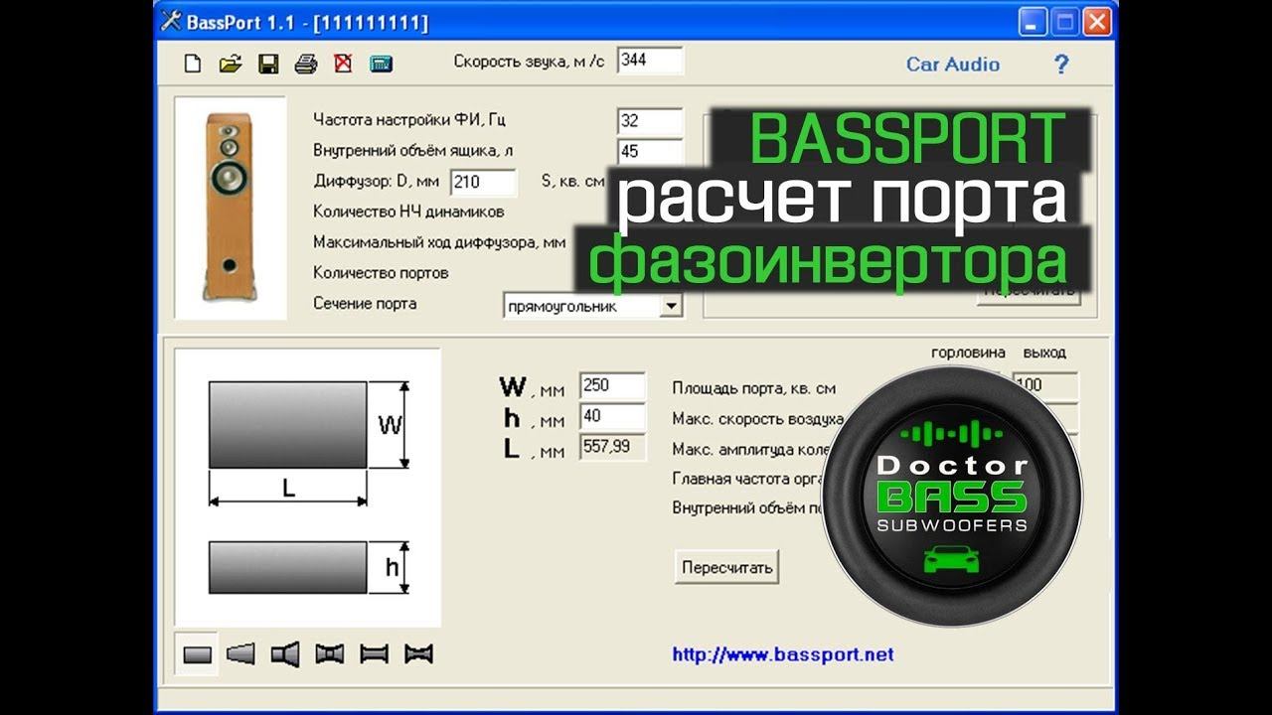Click 'Количество портов' label
This screenshot has height=715, width=1272.
point(381,272)
